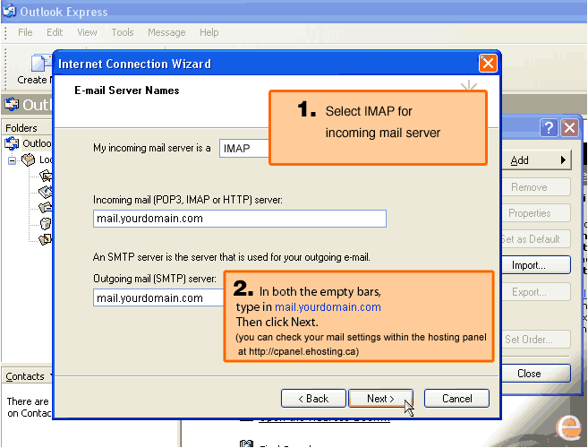Open the Contacts dropdown header
588x448 pixels.
pyautogui.click(x=28, y=376)
